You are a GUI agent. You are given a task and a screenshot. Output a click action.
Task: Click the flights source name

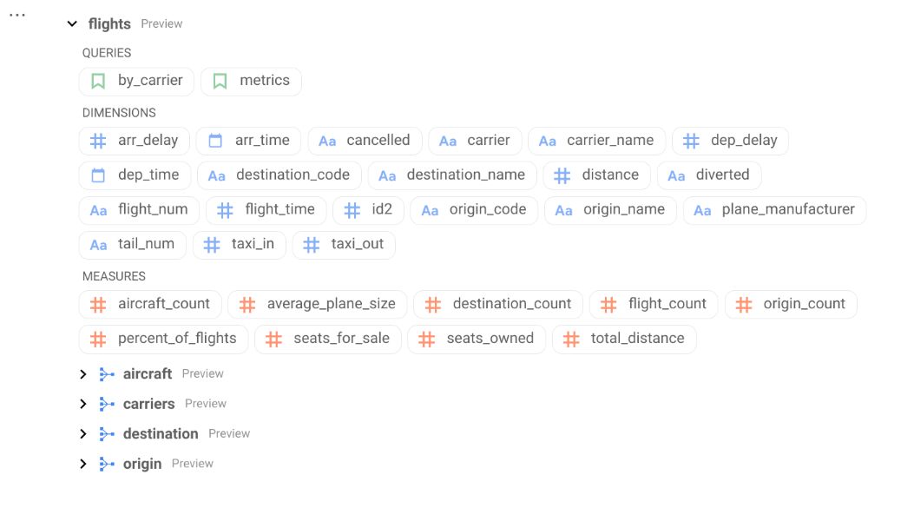(x=109, y=24)
